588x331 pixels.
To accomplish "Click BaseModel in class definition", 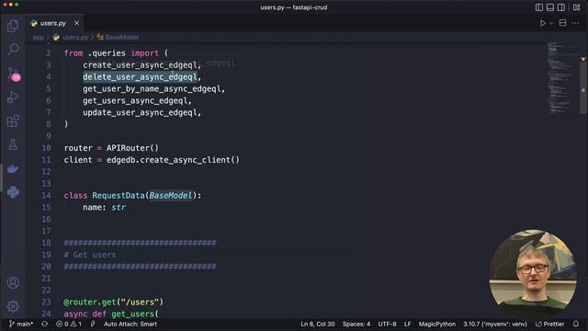I will coord(171,196).
